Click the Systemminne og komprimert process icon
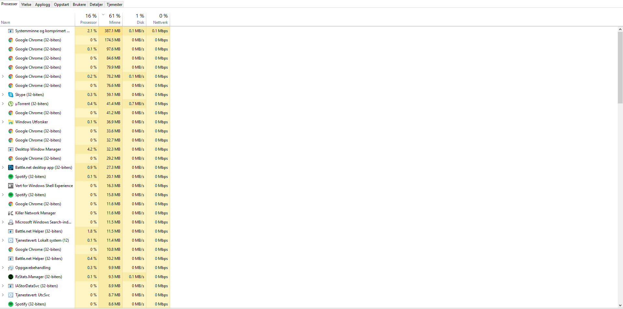The height and width of the screenshot is (309, 623). point(11,31)
